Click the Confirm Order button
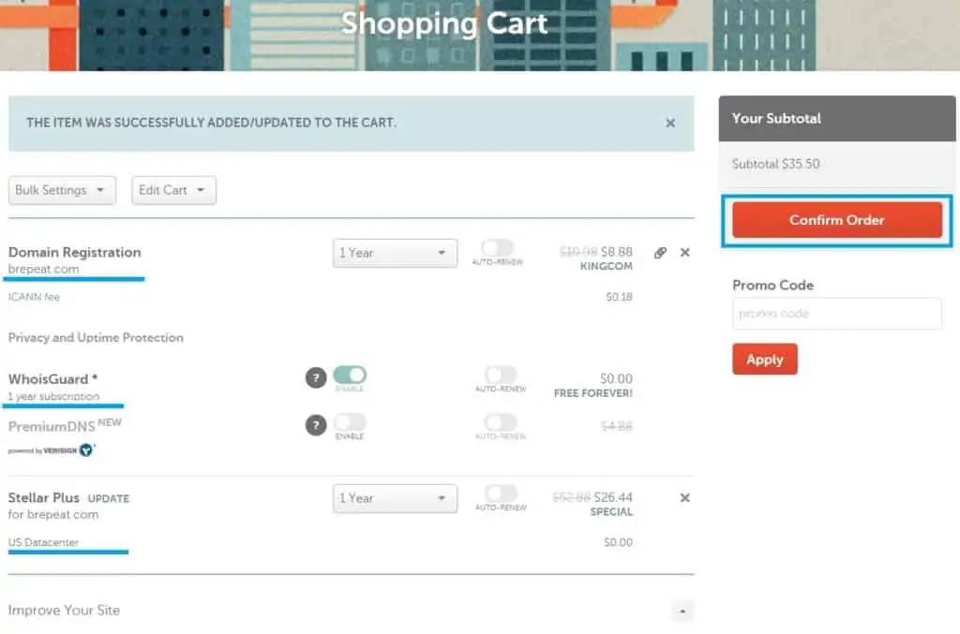This screenshot has width=960, height=634. click(837, 220)
